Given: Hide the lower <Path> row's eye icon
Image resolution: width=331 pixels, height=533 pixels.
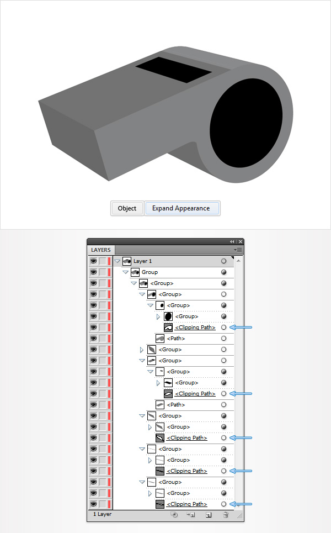Looking at the screenshot, I should point(94,405).
